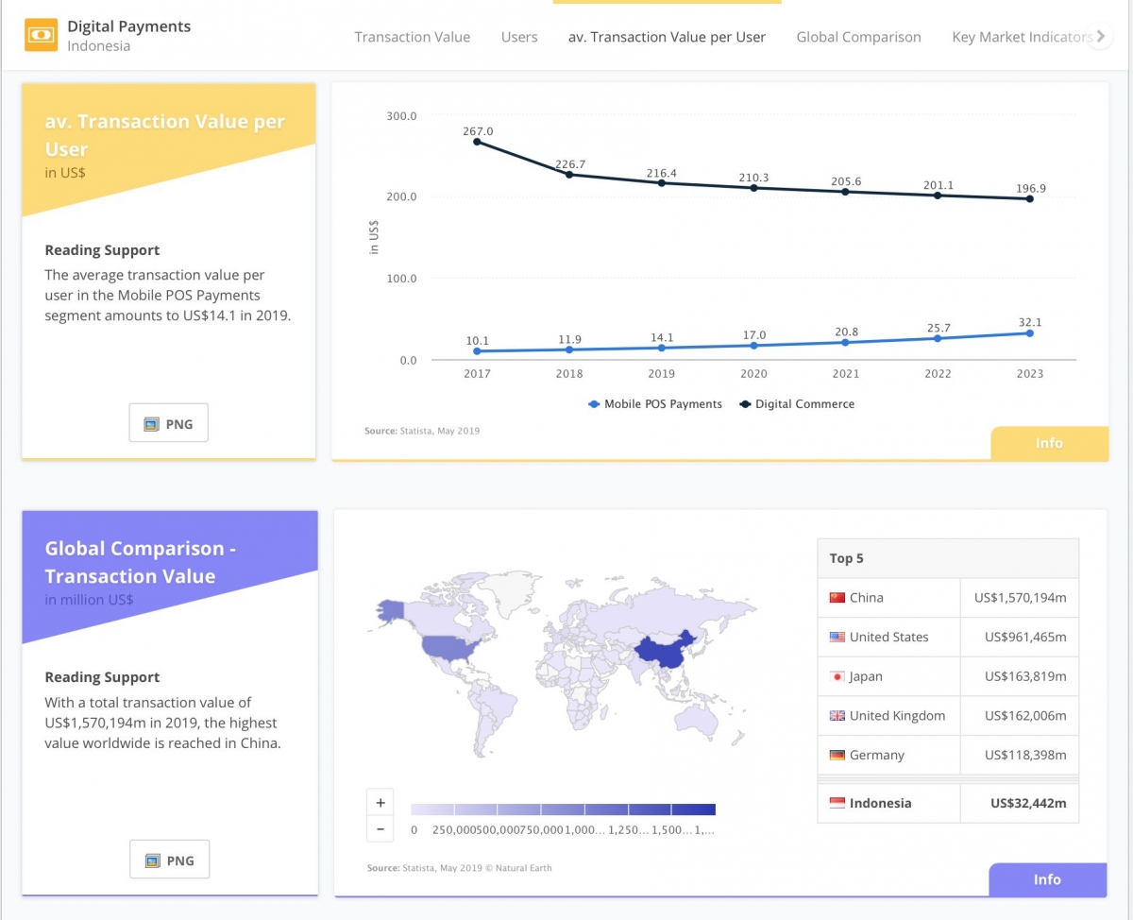The image size is (1133, 920).
Task: Download the Global Comparison PNG
Action: click(169, 860)
